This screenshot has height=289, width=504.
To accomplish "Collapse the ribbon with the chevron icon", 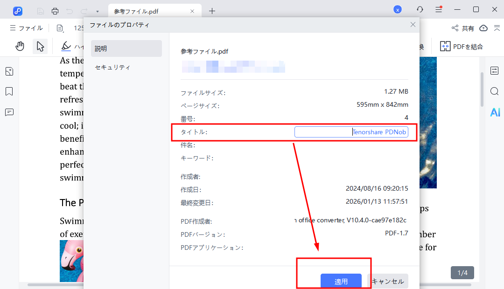I will [x=496, y=28].
